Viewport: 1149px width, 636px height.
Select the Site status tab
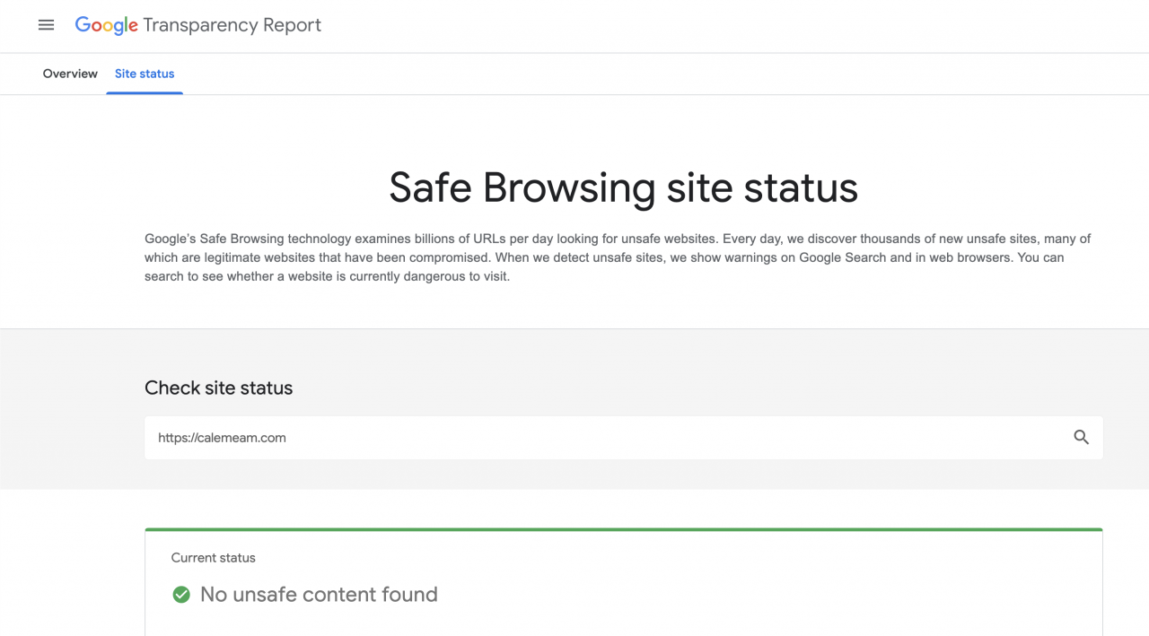click(x=145, y=74)
